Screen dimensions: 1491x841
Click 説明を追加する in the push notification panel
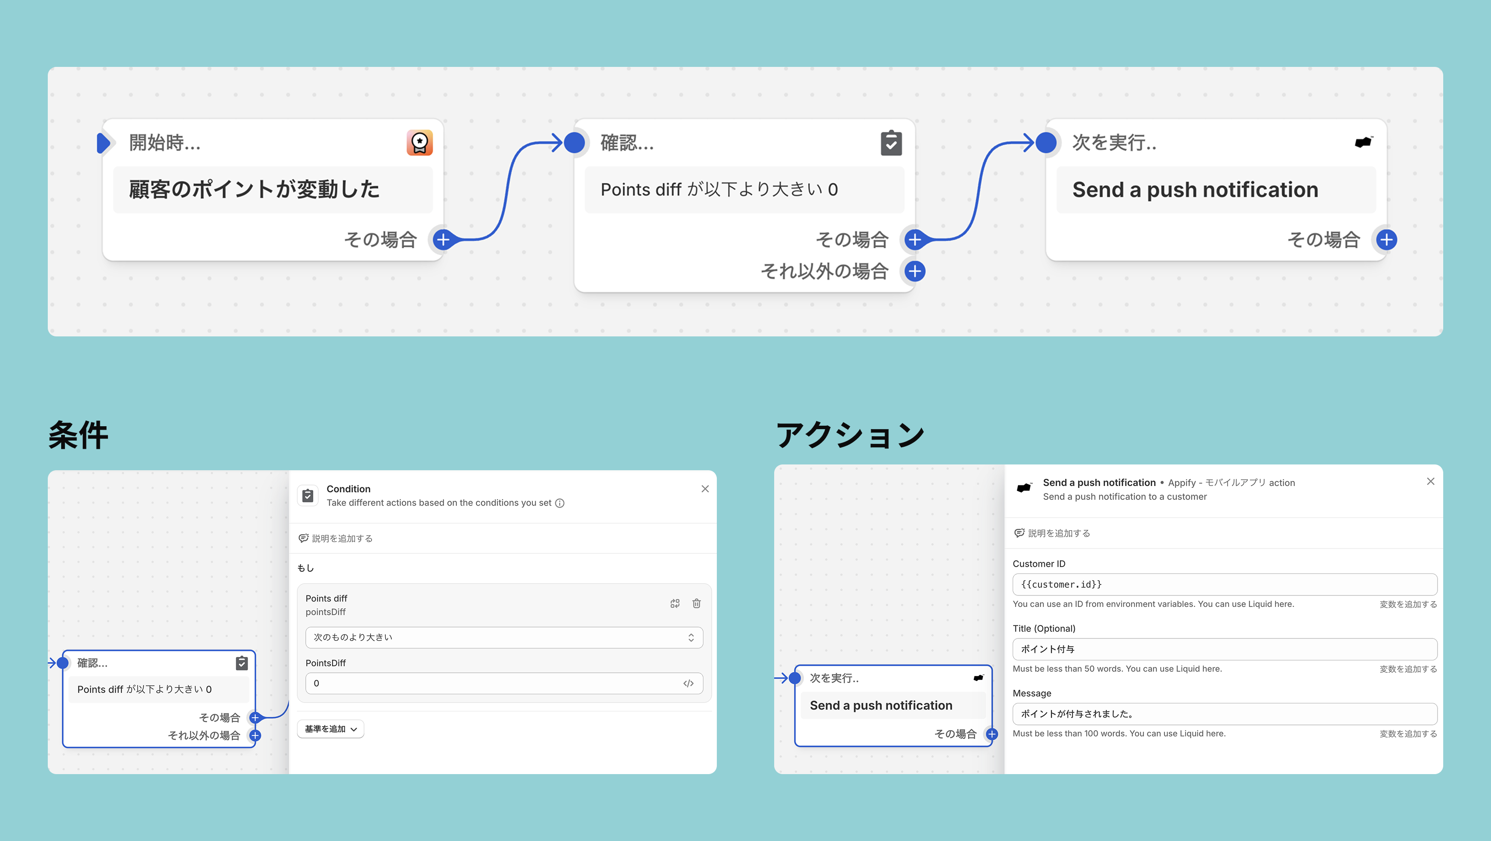[x=1052, y=533]
